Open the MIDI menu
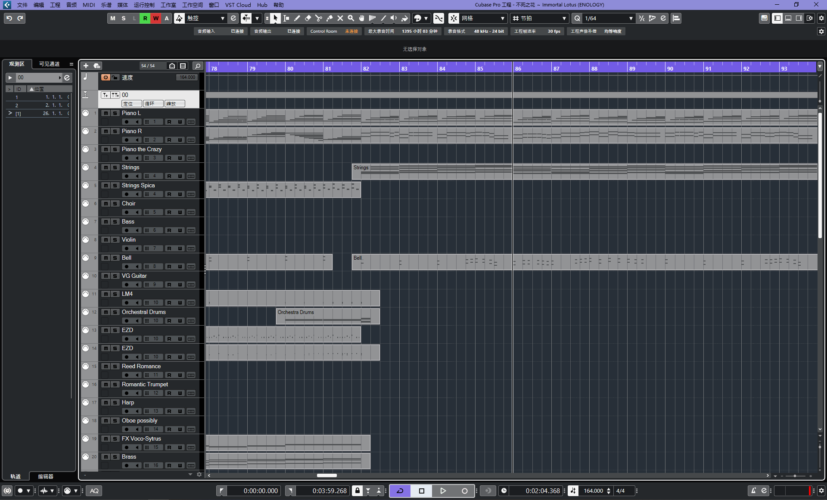Screen dimensions: 827x500 pyautogui.click(x=89, y=5)
